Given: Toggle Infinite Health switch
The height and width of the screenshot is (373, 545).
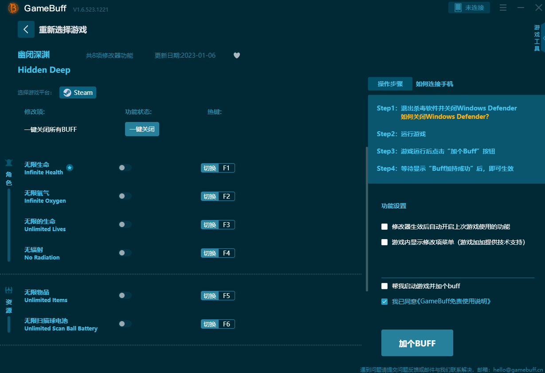Looking at the screenshot, I should pyautogui.click(x=125, y=168).
